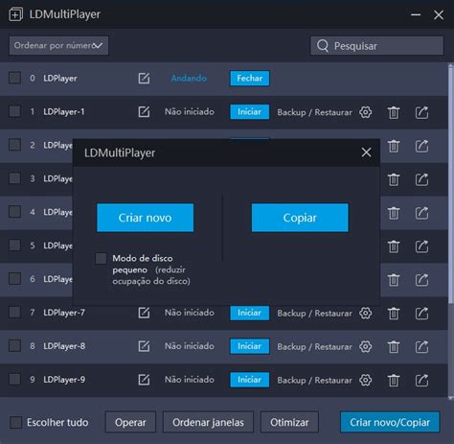Open settings gear for LDPlayer-1
The width and height of the screenshot is (454, 444).
pos(365,112)
